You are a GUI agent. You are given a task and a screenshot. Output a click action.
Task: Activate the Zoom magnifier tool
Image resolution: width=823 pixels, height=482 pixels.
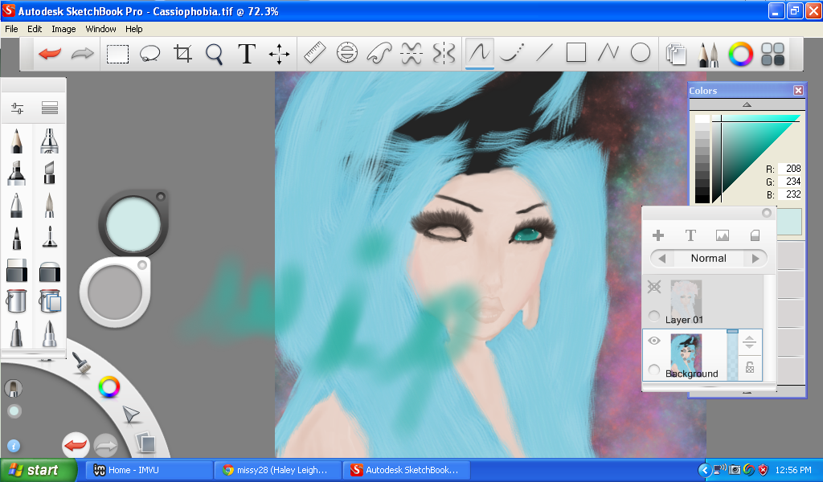point(214,54)
